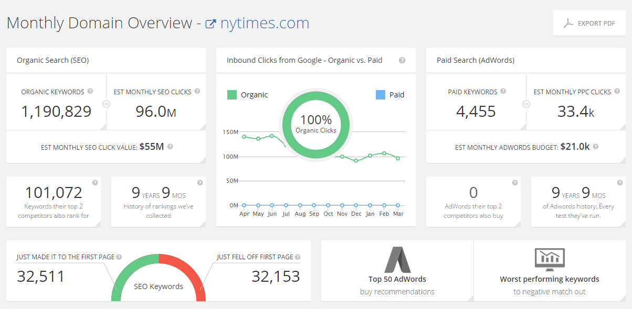The image size is (632, 309).
Task: Click the help icon beside Est Monthly PPC Clicks
Action: tap(617, 91)
